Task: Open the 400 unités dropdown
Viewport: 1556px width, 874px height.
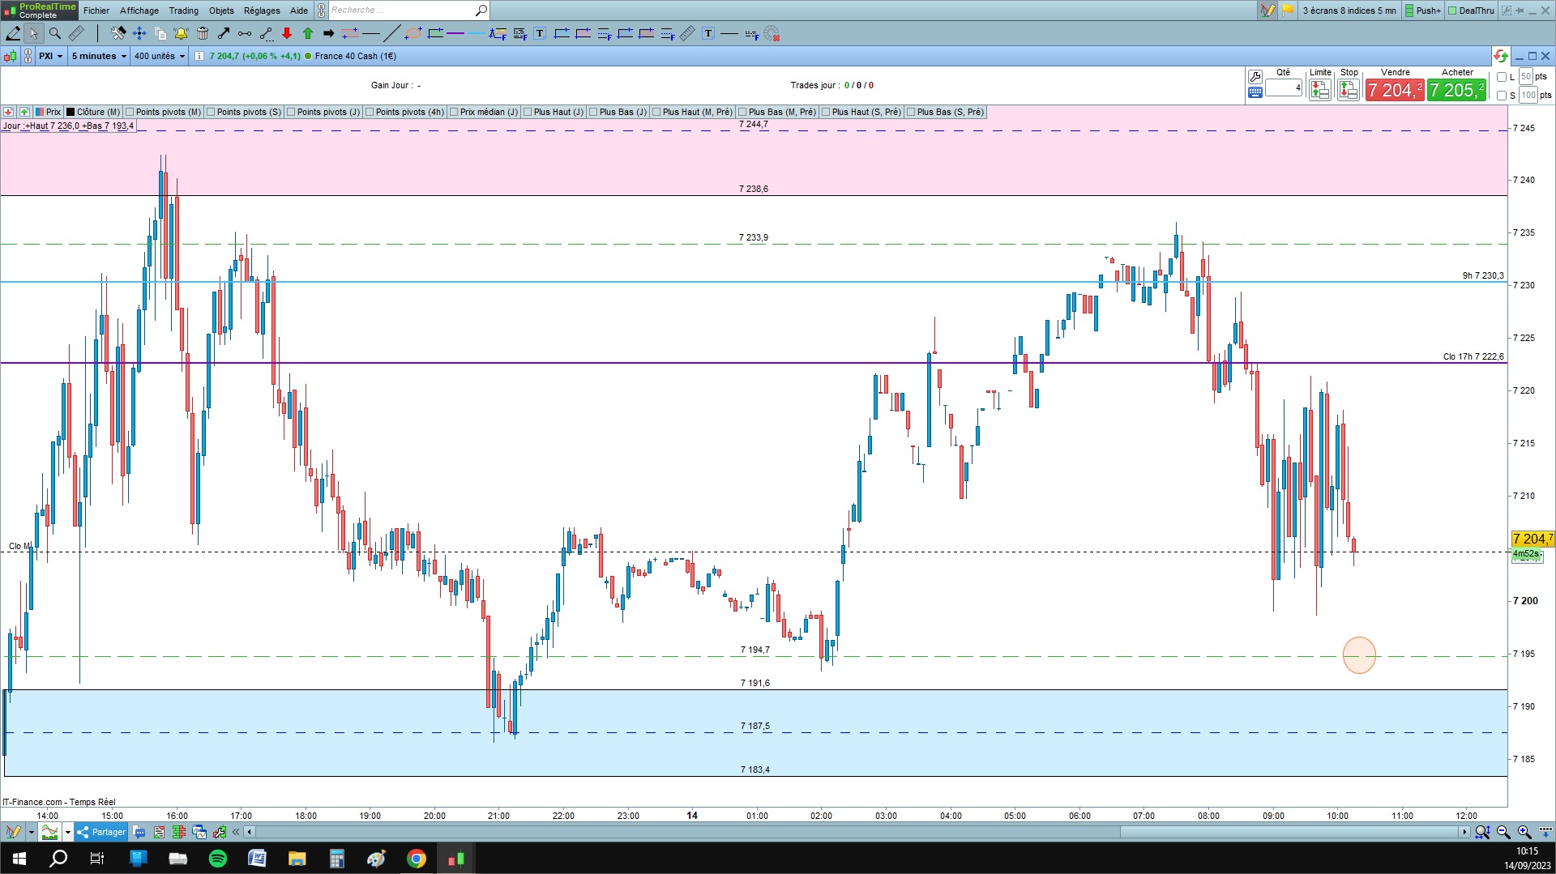Action: tap(160, 56)
